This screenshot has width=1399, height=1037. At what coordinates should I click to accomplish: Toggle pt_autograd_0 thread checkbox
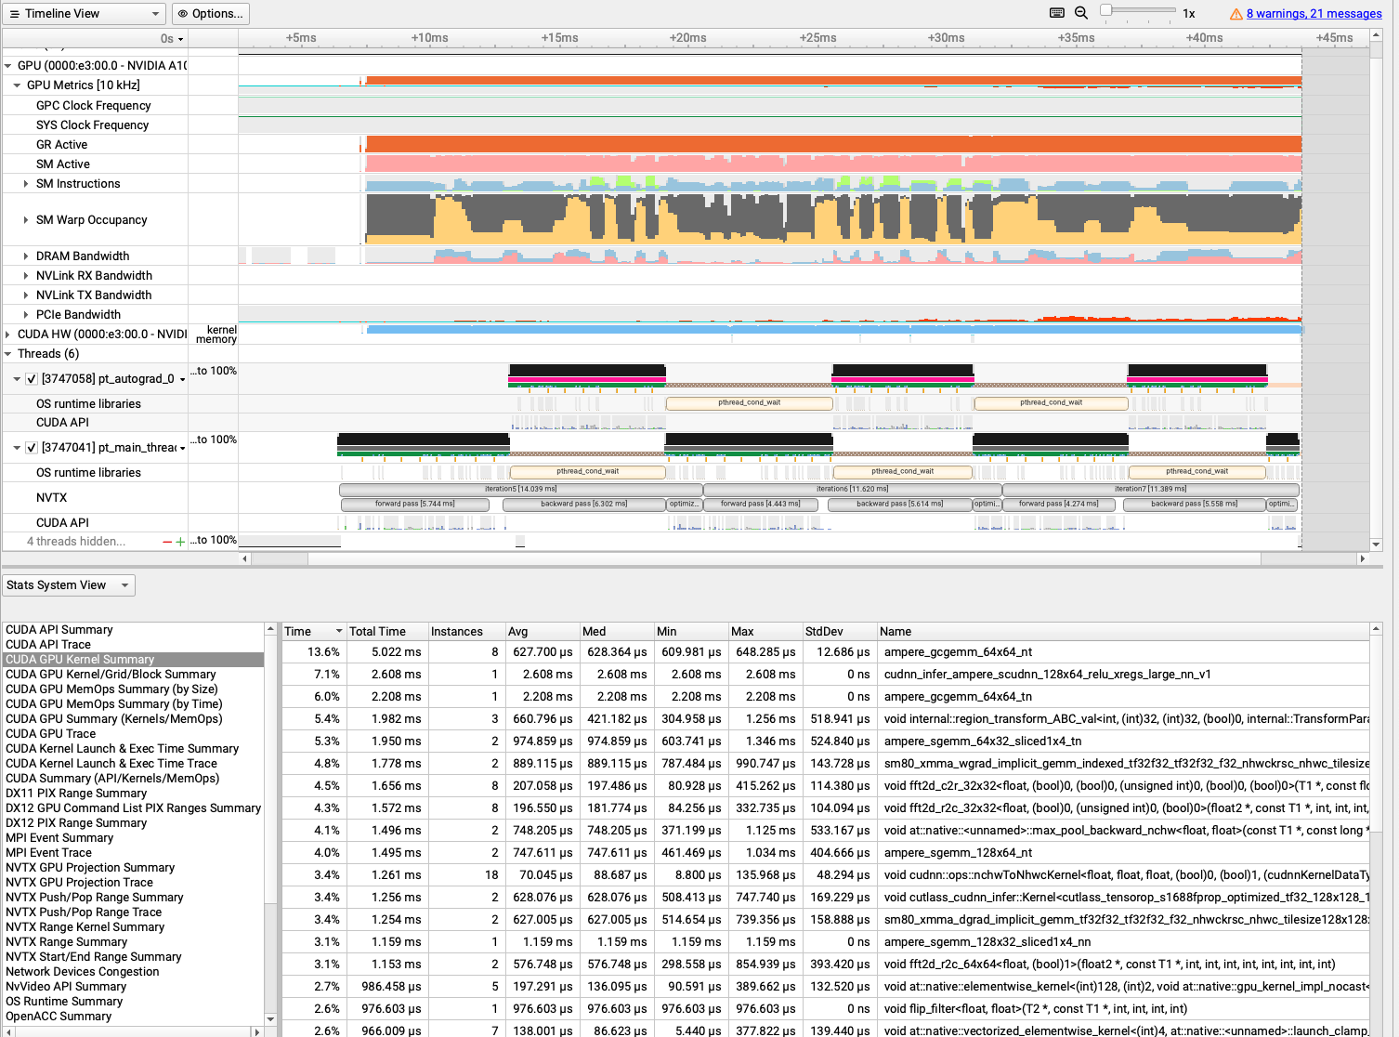[32, 379]
